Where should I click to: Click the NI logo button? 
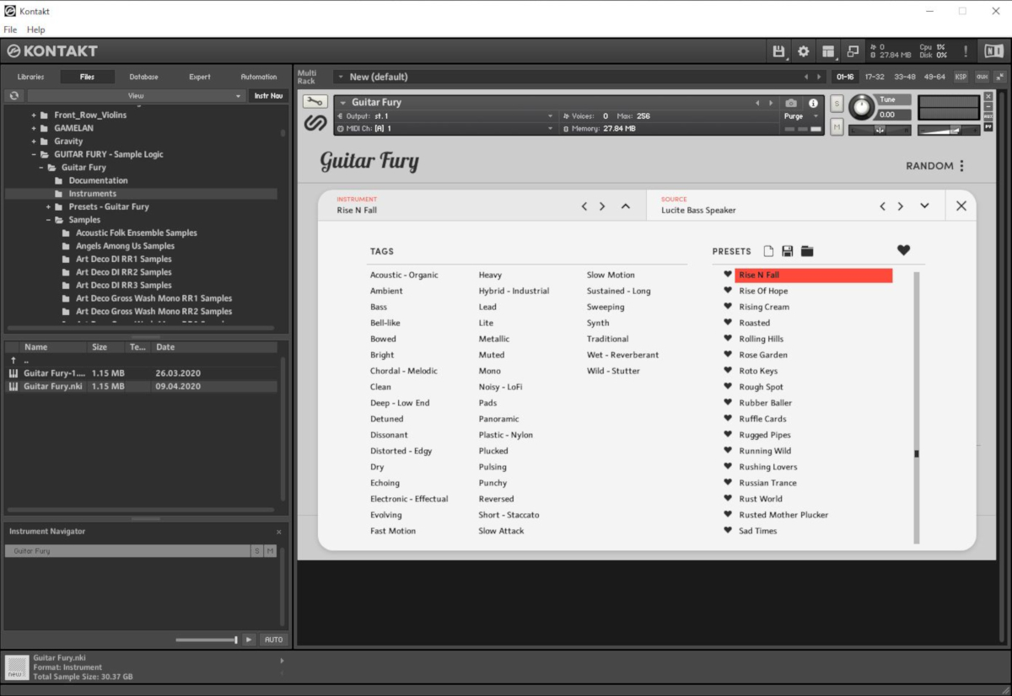[993, 51]
